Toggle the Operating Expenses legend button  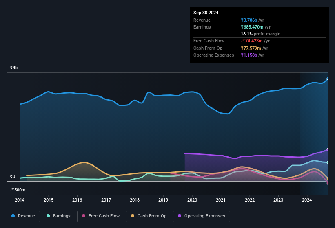tap(202, 216)
